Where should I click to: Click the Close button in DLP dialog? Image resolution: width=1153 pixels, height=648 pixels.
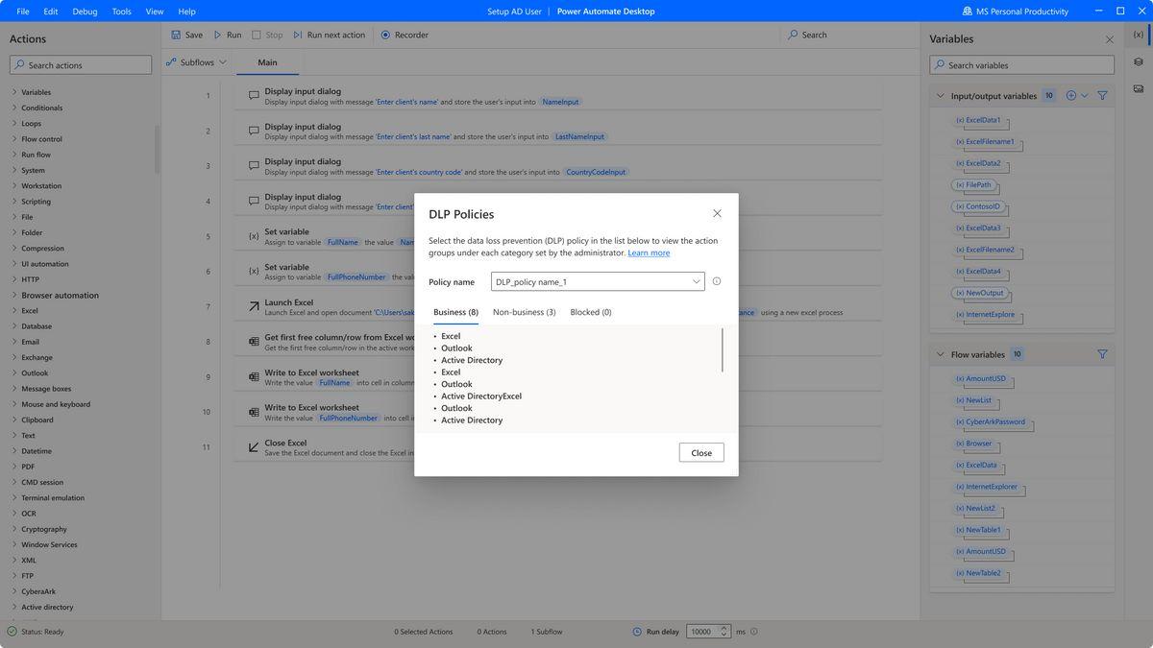(701, 453)
